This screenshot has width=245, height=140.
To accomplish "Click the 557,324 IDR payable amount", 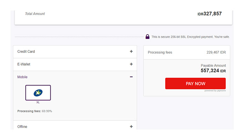I will (x=213, y=71).
